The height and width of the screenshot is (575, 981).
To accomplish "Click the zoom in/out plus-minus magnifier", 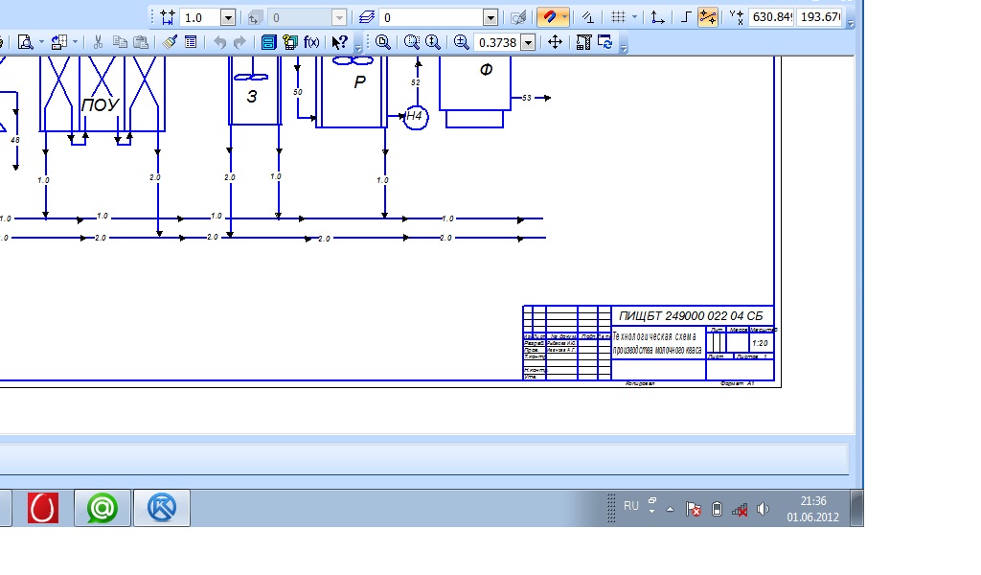I will tap(461, 42).
